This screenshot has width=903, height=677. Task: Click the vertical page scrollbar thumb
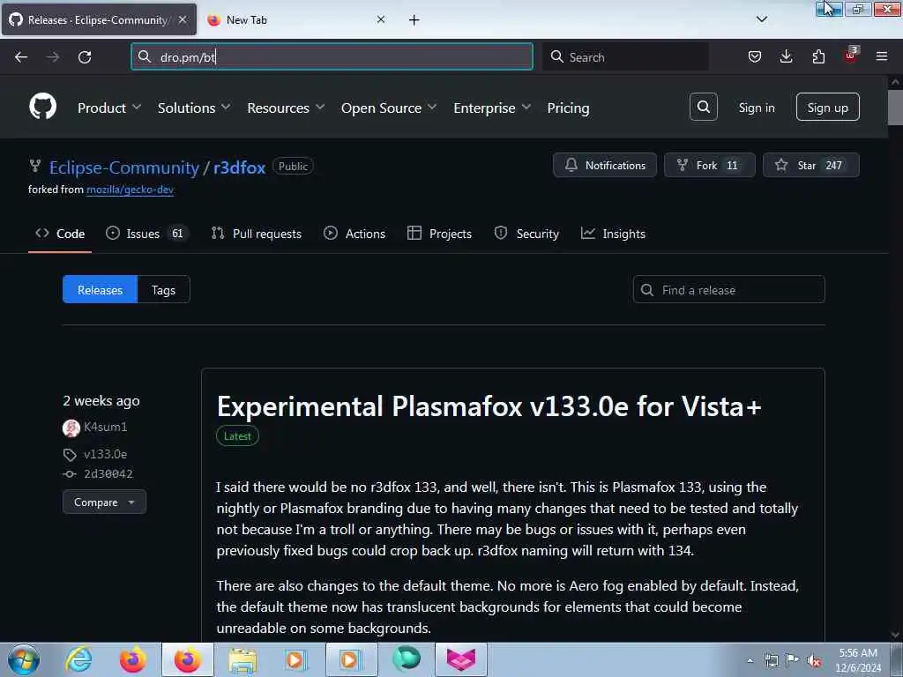tap(895, 106)
